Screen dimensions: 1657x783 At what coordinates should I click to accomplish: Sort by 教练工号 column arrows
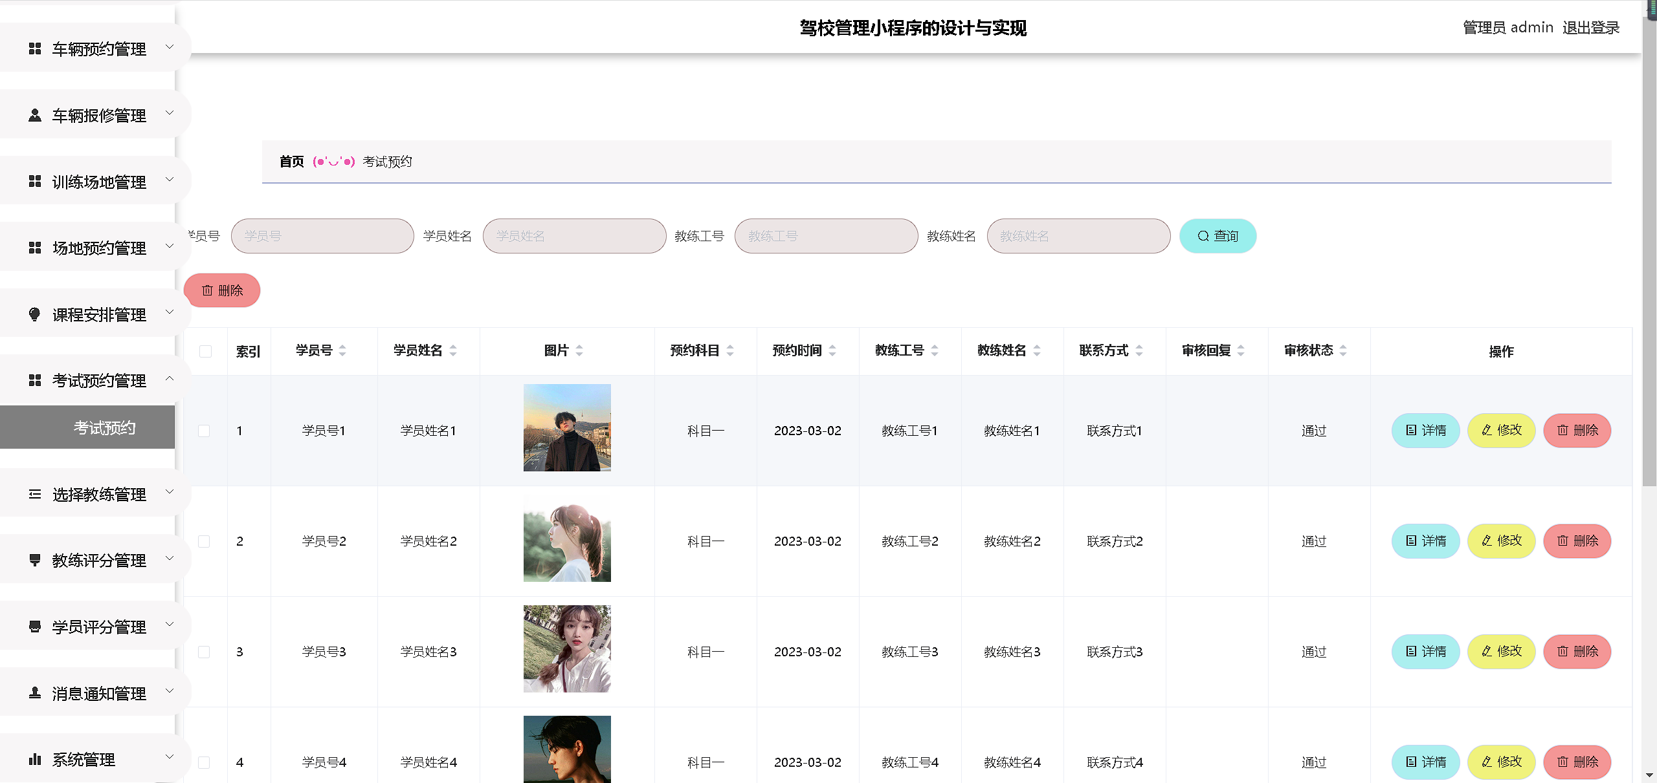[935, 350]
